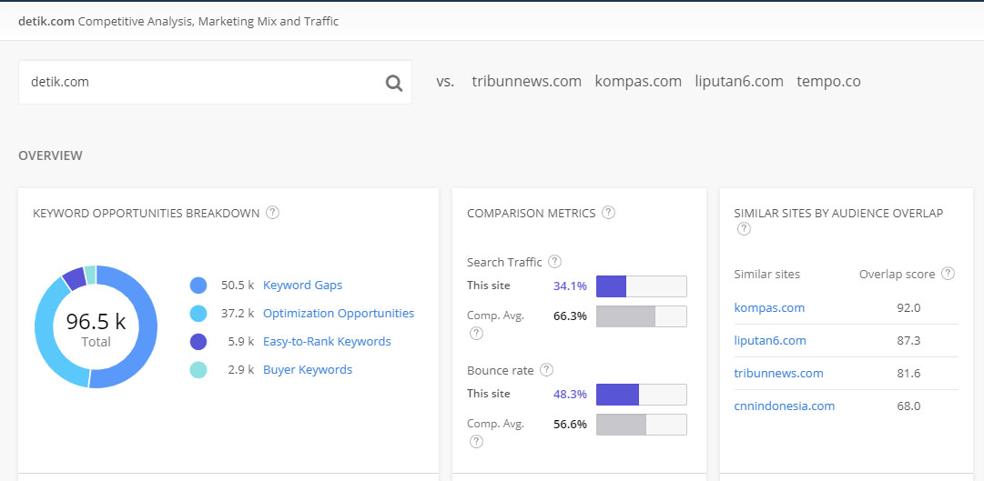Click Buyer Keywords teal legend dot
Screen dimensions: 984x481
click(198, 370)
